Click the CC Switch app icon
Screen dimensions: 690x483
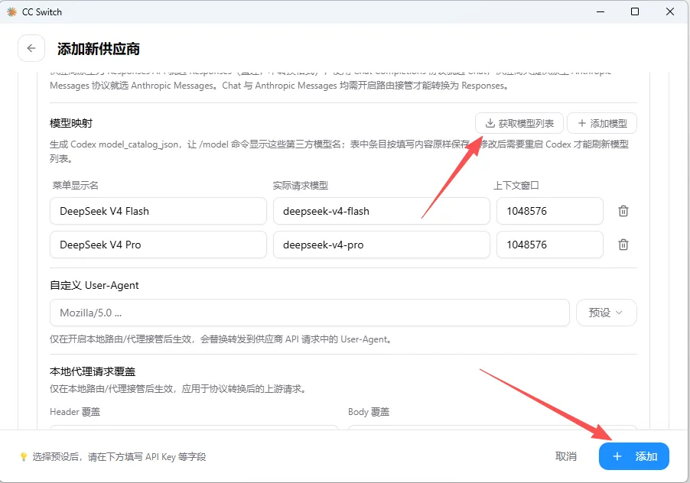12,12
